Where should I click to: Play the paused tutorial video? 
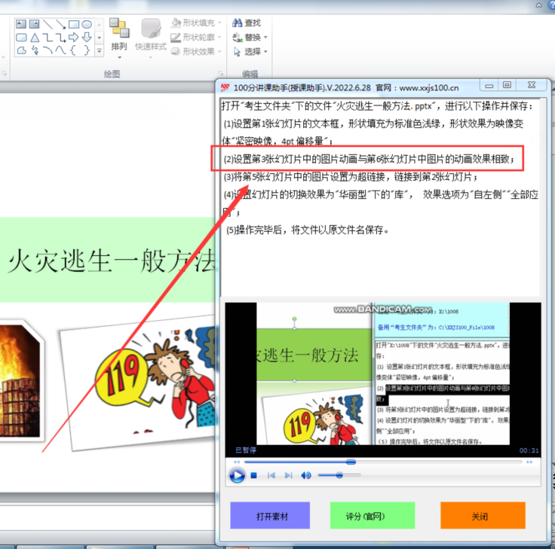237,475
